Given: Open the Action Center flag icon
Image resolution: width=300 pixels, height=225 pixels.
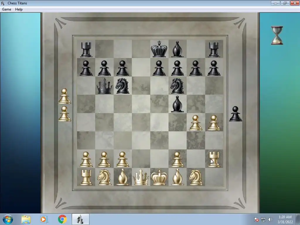Looking at the screenshot, I should [256, 219].
